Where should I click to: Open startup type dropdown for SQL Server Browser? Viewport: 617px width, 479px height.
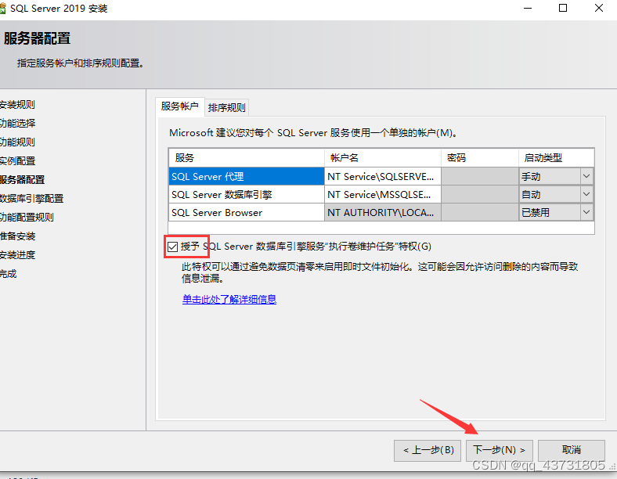[586, 212]
